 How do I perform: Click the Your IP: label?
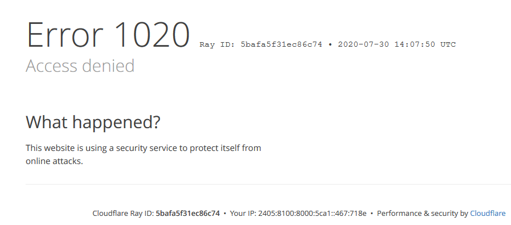coord(243,214)
